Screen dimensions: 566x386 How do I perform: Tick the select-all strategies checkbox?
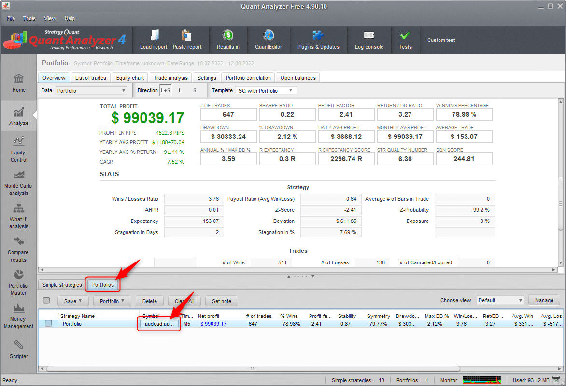click(x=46, y=301)
